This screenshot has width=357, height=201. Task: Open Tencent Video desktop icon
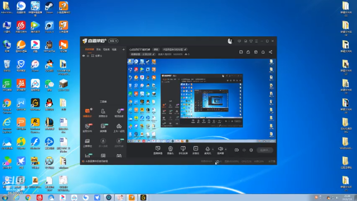[x=35, y=27]
